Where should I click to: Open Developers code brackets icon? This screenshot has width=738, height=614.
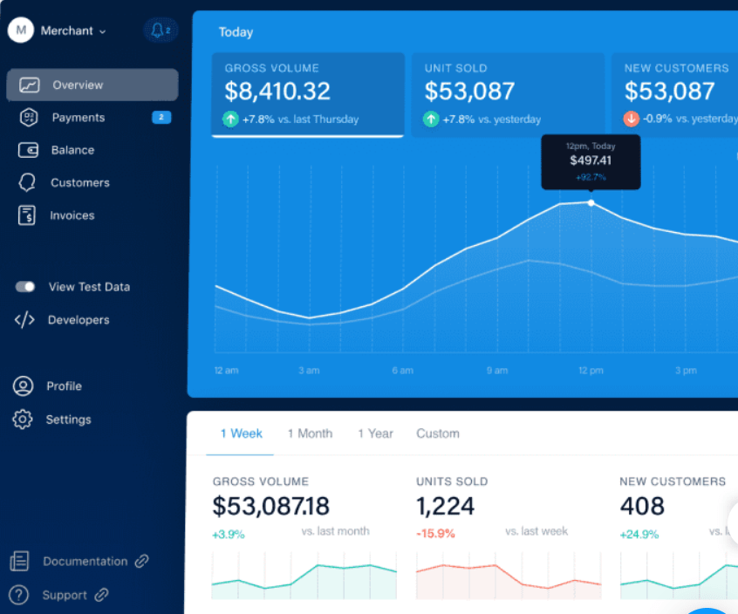pyautogui.click(x=24, y=320)
